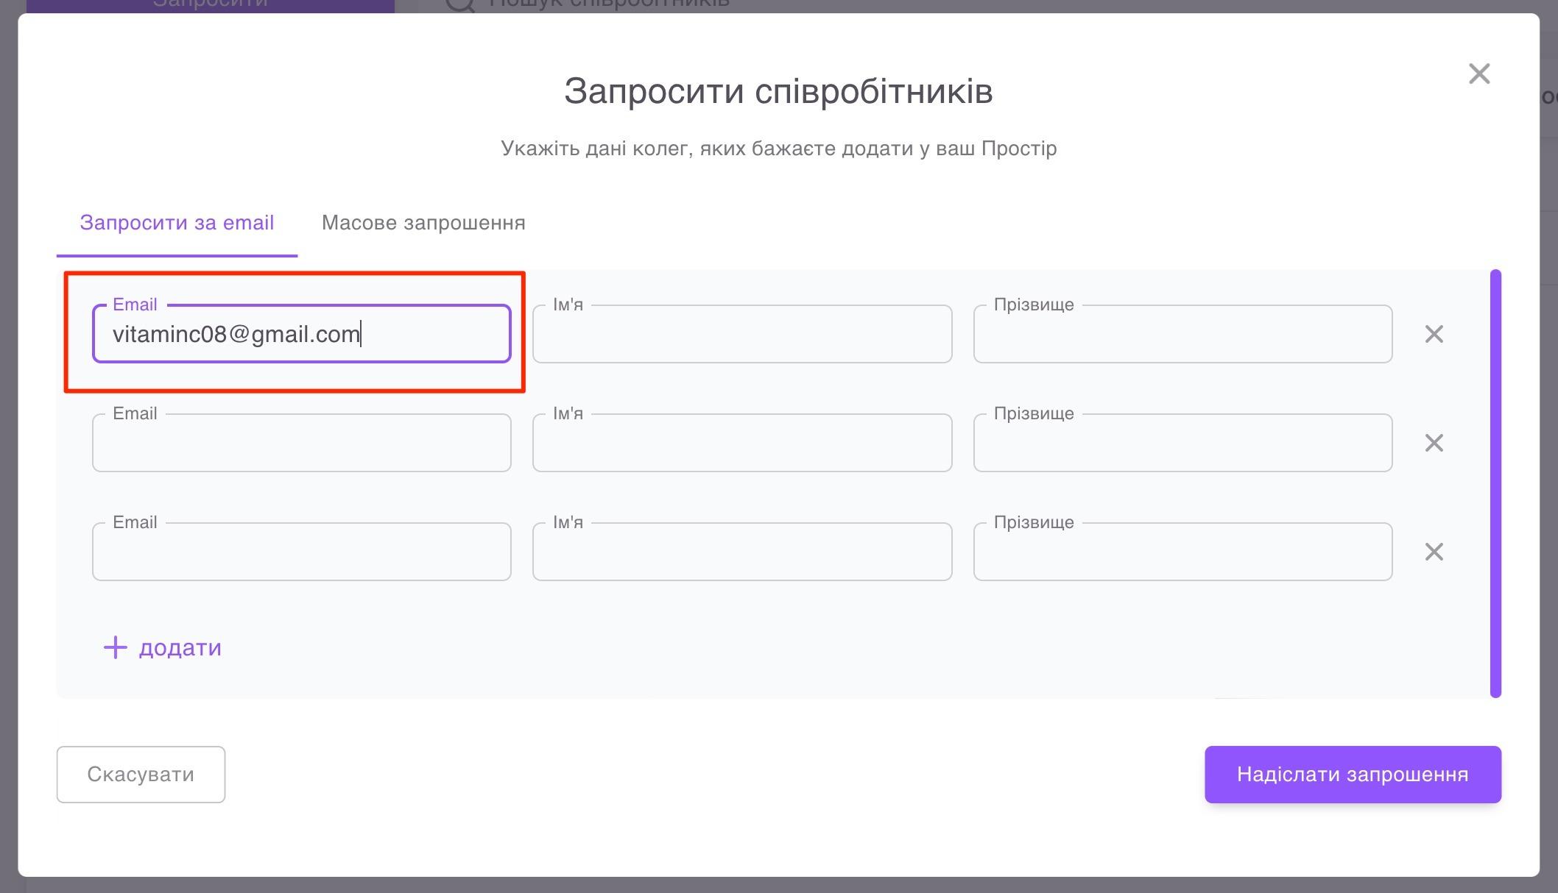Screen dimensions: 1558x893
Task: Click the email field containing vitaminc08@gmail.com
Action: pyautogui.click(x=301, y=334)
